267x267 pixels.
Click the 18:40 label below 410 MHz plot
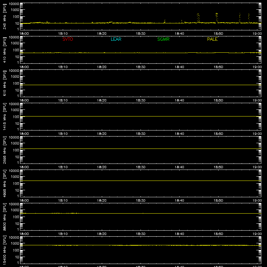[179, 67]
